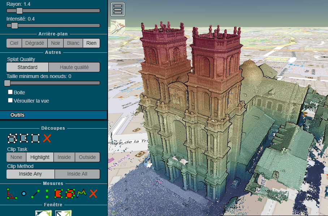328x216 pixels.
Task: Open the height profile tool
Action: 82,194
